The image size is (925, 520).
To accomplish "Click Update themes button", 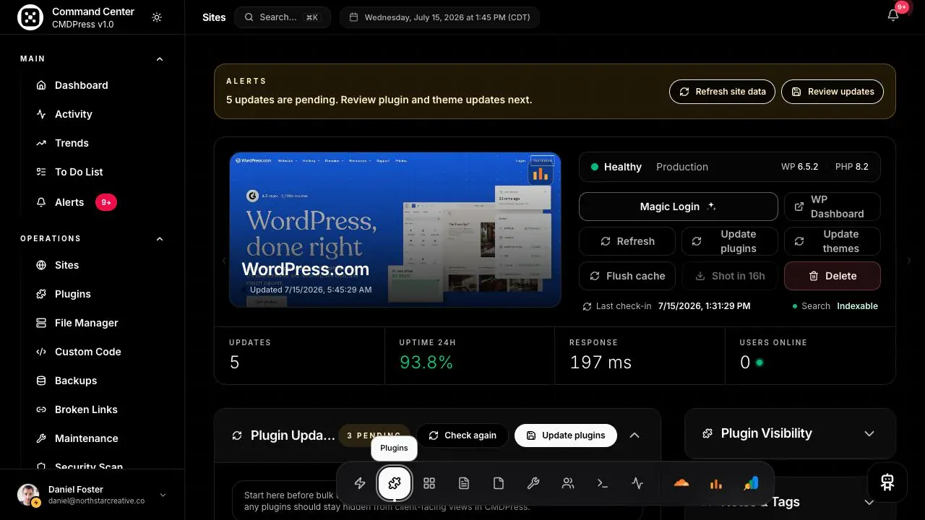I will [x=832, y=241].
